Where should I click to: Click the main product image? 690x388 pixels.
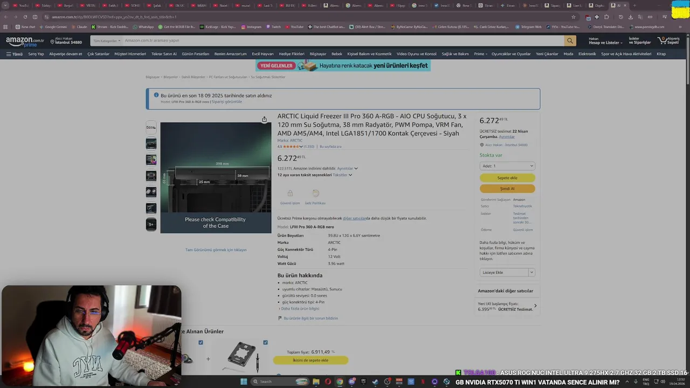click(216, 177)
